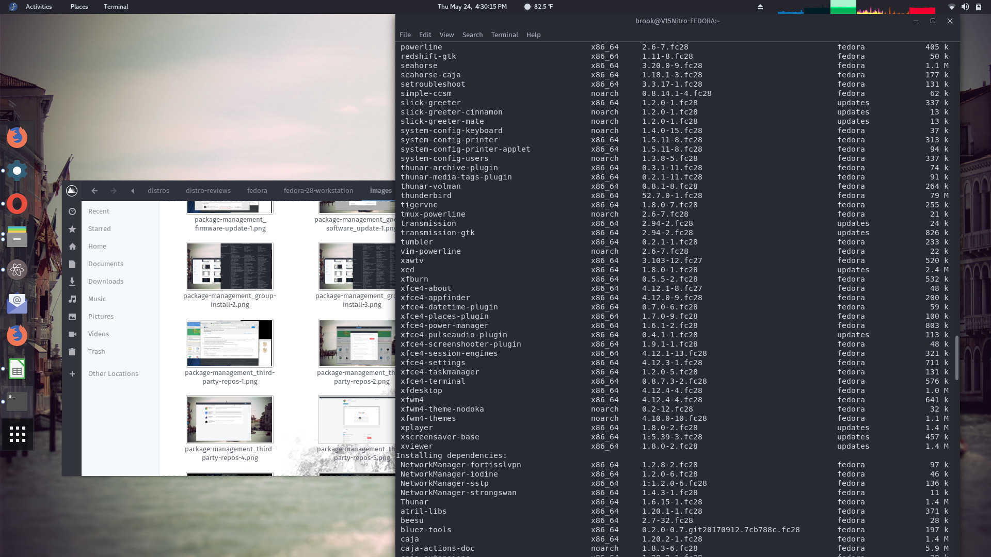991x557 pixels.
Task: Go forward in the file manager
Action: (x=114, y=190)
